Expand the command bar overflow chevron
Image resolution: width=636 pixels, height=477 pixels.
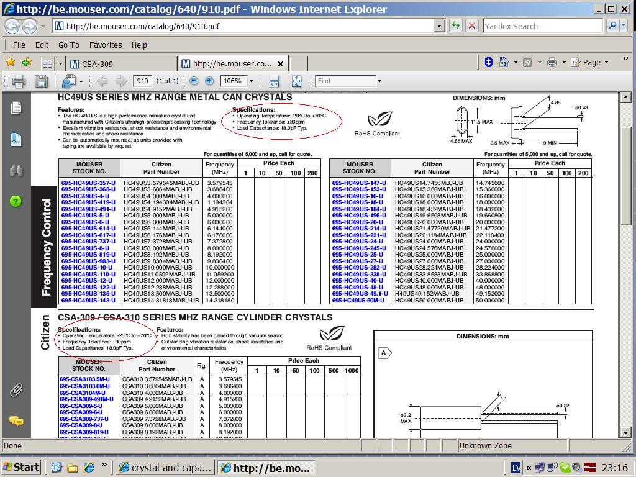point(626,59)
